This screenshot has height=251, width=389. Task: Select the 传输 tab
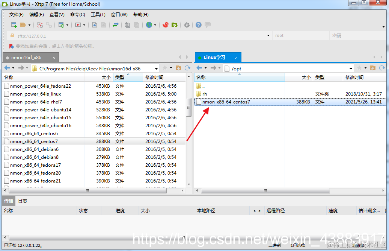point(8,201)
